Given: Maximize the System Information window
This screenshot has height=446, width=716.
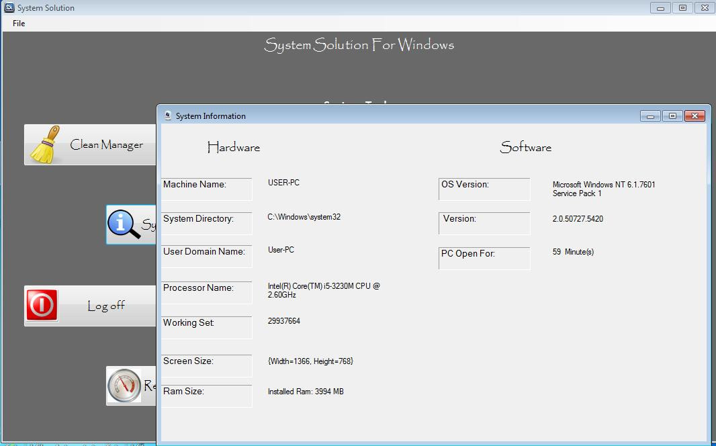Looking at the screenshot, I should click(672, 116).
